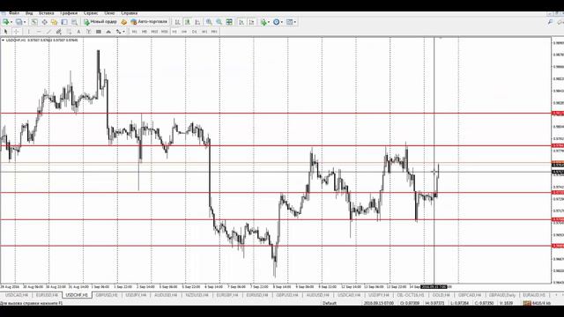
Task: Tile chart windows with grid icon
Action: click(229, 22)
